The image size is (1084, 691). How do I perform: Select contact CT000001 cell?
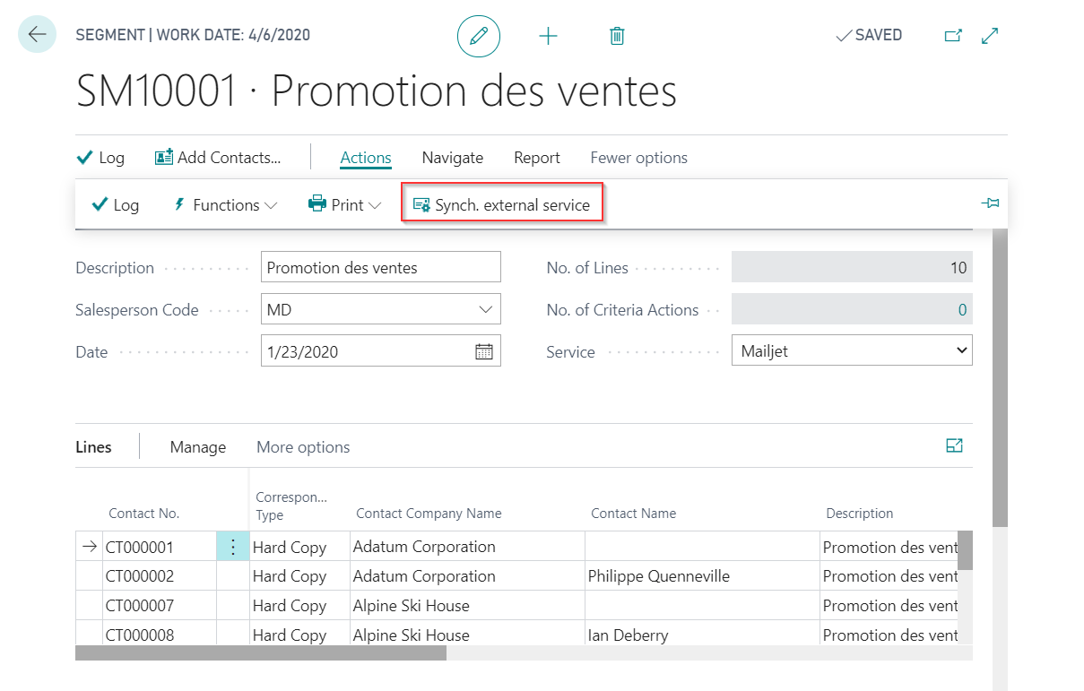pos(160,547)
